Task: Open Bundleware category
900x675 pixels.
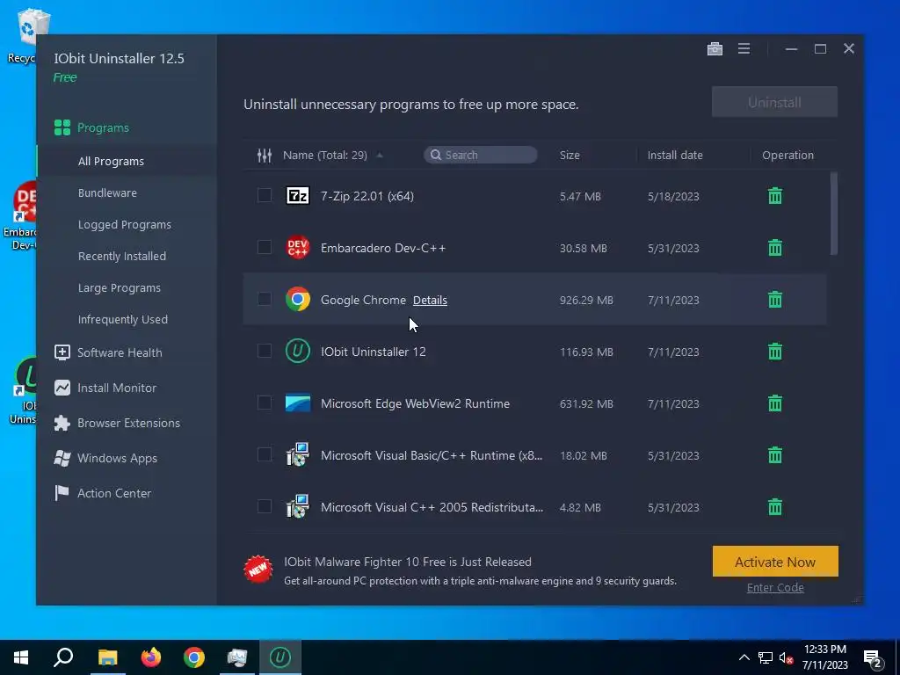Action: point(107,192)
